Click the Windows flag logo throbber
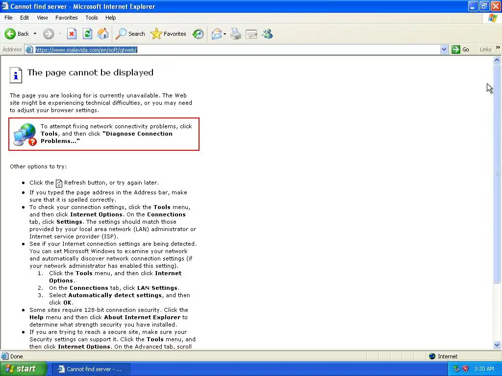Image resolution: width=502 pixels, height=376 pixels. (x=493, y=18)
